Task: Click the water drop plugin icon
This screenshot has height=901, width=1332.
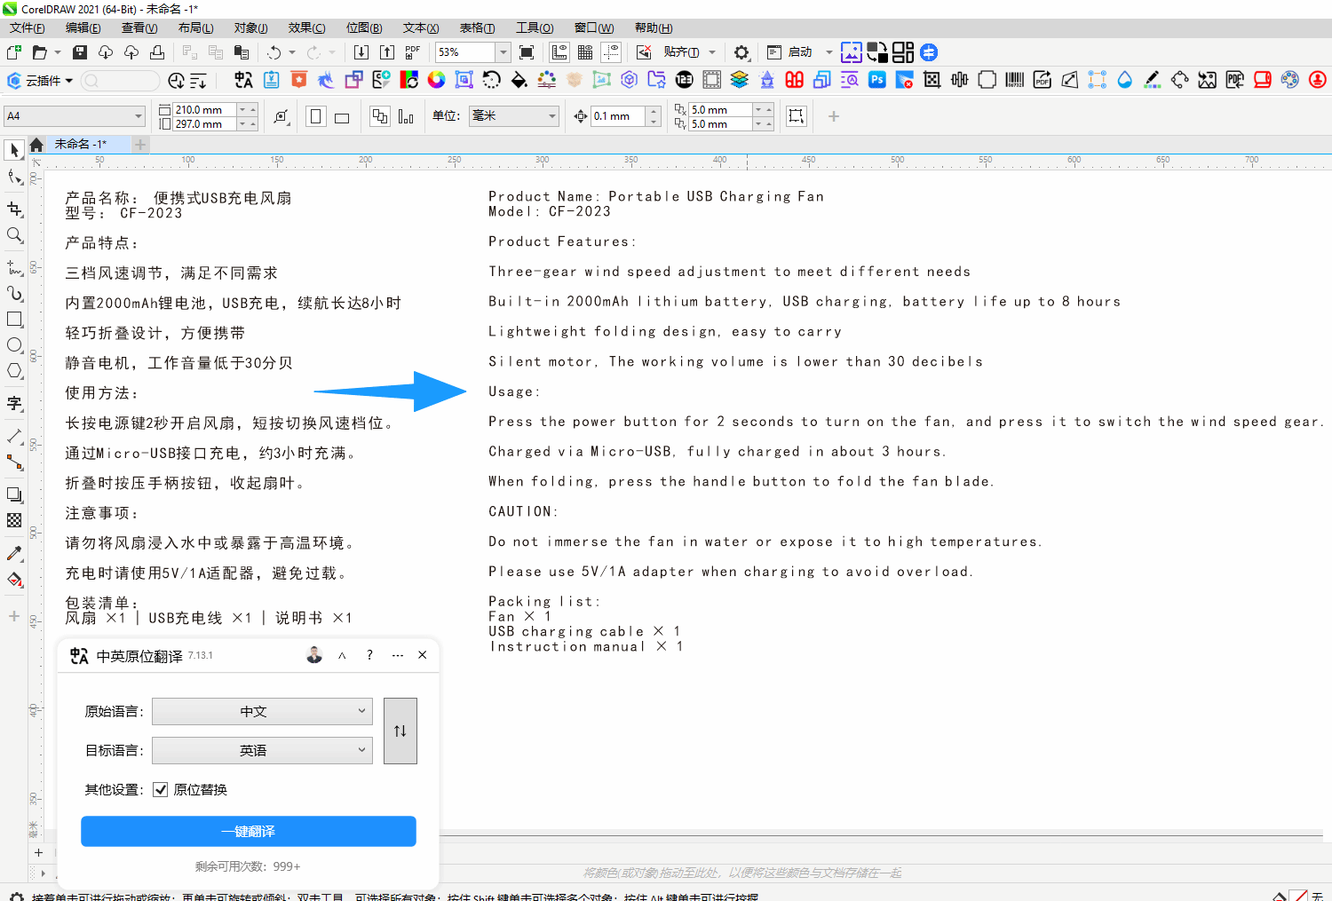Action: coord(1124,80)
